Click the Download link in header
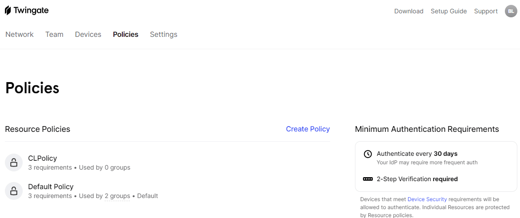520x218 pixels. [x=409, y=11]
